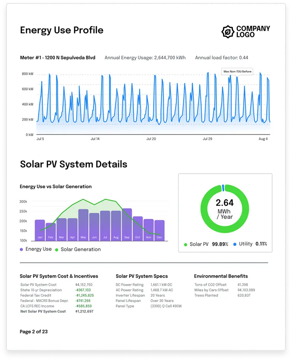Click the company logo hexagon icon
292x360 pixels.
(228, 32)
